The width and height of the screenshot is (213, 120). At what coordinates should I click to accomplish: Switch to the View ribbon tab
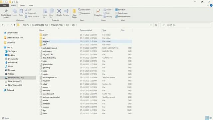pos(31,6)
